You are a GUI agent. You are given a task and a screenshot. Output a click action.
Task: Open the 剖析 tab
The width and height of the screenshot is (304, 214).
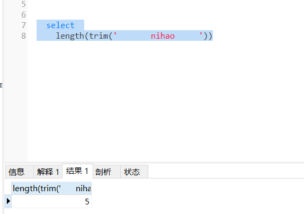[x=107, y=172]
